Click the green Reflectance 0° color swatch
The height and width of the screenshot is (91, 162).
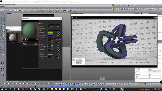point(50,32)
